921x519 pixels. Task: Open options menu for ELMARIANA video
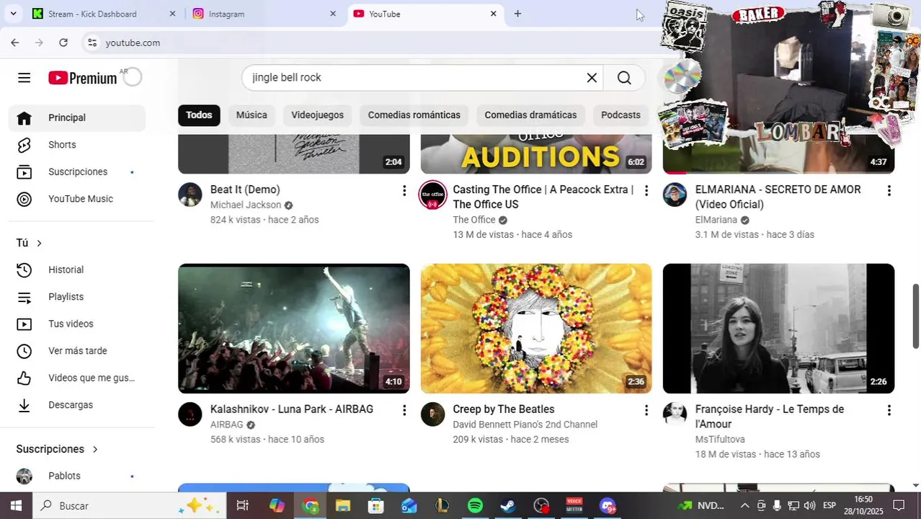pyautogui.click(x=889, y=190)
